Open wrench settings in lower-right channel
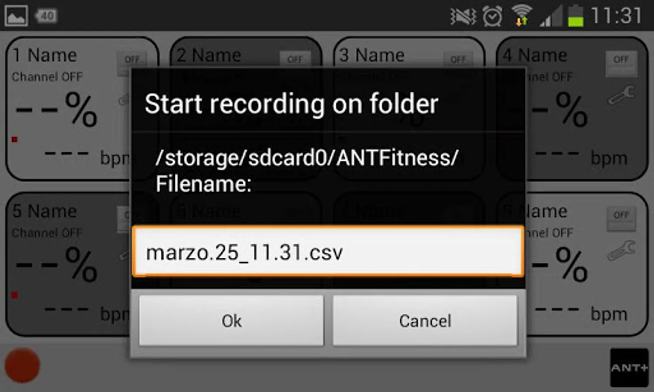Image resolution: width=654 pixels, height=392 pixels. point(621,250)
